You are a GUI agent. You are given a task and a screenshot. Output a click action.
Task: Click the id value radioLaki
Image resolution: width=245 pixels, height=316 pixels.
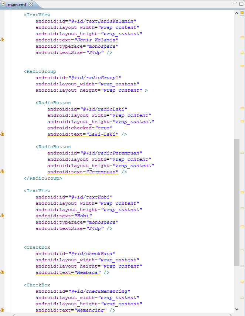click(x=104, y=109)
